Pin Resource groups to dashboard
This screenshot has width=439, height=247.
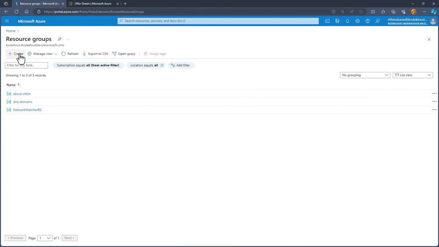click(x=59, y=39)
